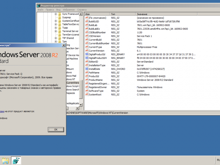Image resolution: width=220 pixels, height=165 pixels.
Task: Click the 'Windows Server 2008 R2 Standard' value
Action: point(155,80)
